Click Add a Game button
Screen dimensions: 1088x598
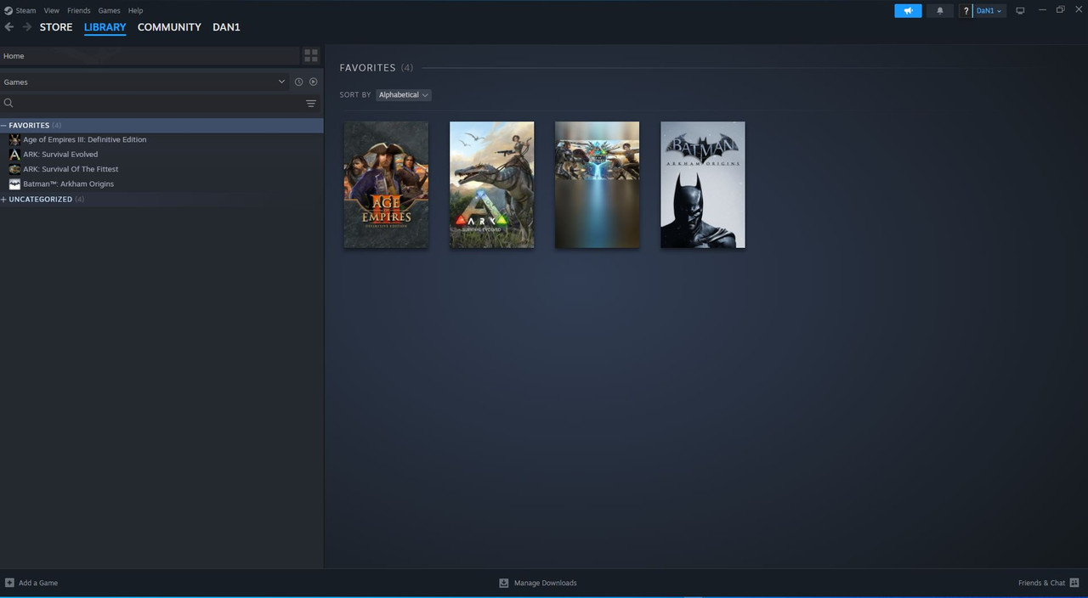click(31, 583)
